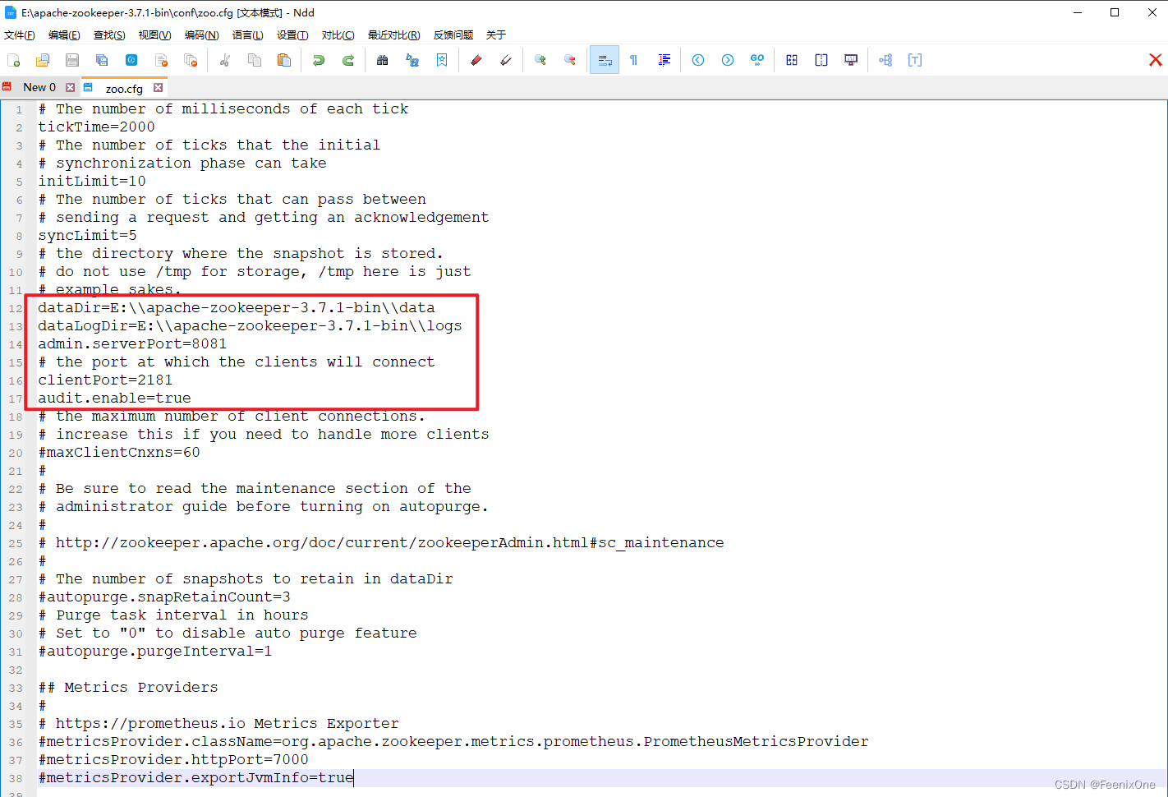Close the New 0 tab
Screen dimensions: 1168x797
tap(70, 87)
